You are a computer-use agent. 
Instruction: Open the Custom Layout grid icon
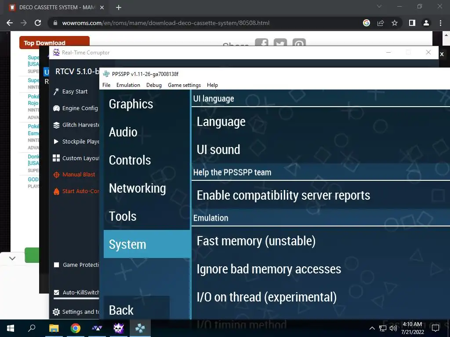tap(56, 158)
